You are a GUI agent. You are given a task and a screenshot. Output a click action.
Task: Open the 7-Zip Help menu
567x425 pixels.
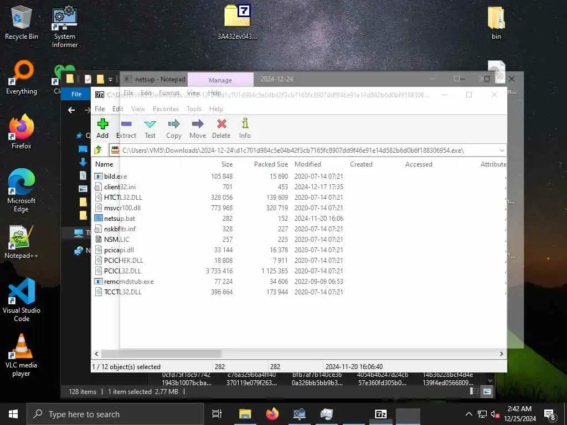216,109
